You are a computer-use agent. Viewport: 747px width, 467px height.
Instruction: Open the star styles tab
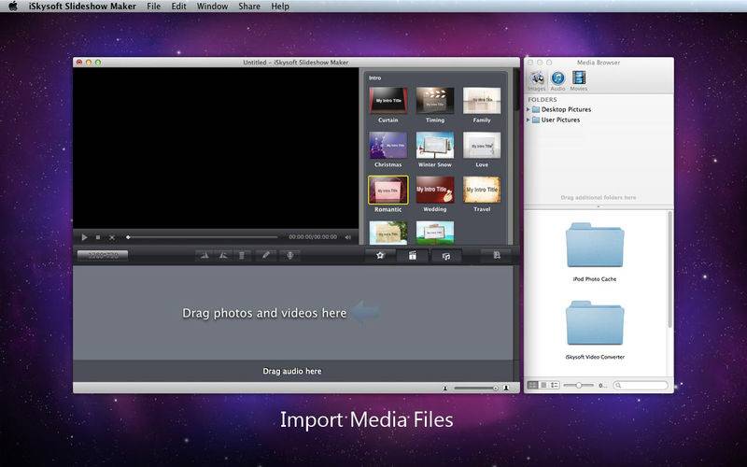tap(380, 255)
